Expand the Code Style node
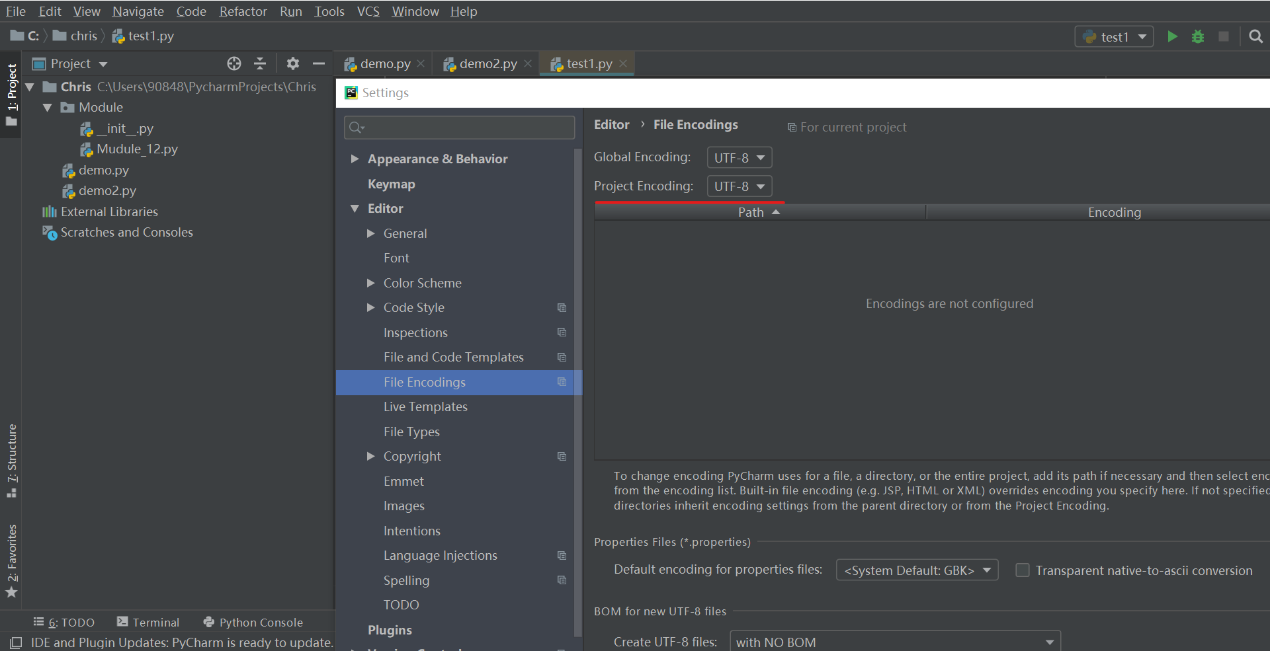Screen dimensions: 1270x651 371,307
